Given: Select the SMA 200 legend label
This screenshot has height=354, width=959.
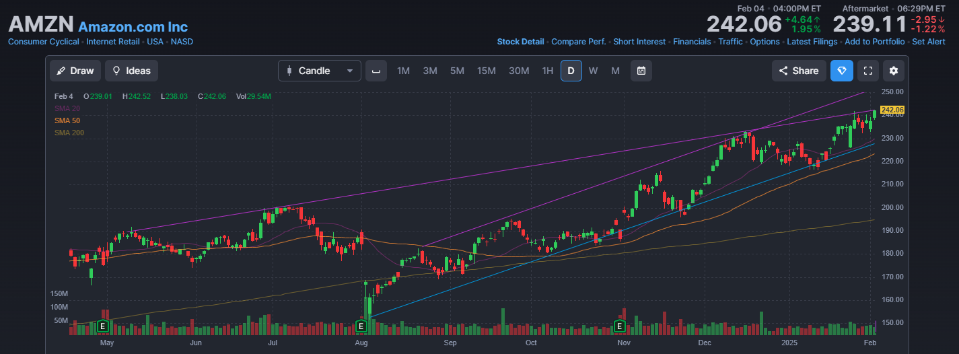Looking at the screenshot, I should coord(69,133).
